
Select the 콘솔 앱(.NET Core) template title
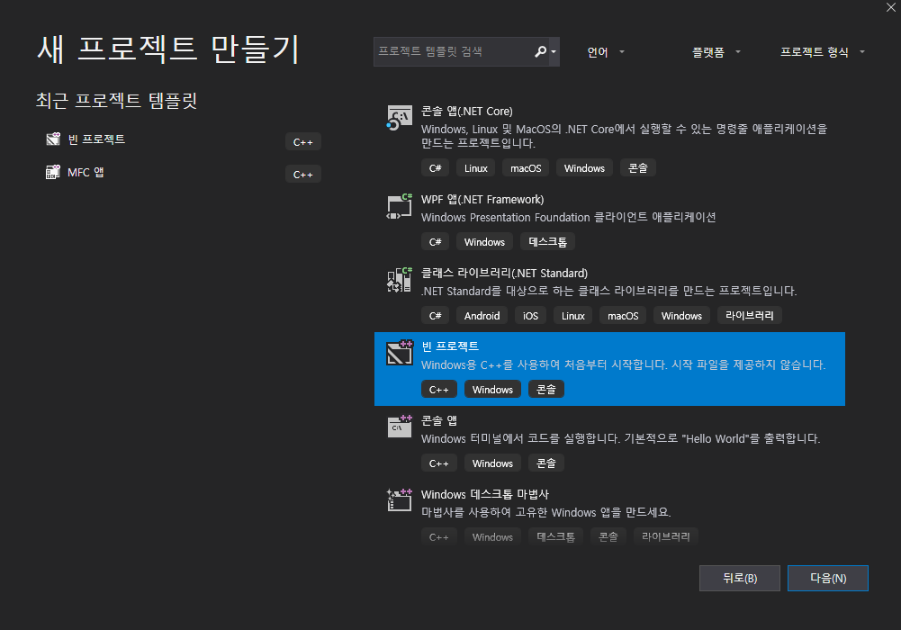pos(466,111)
